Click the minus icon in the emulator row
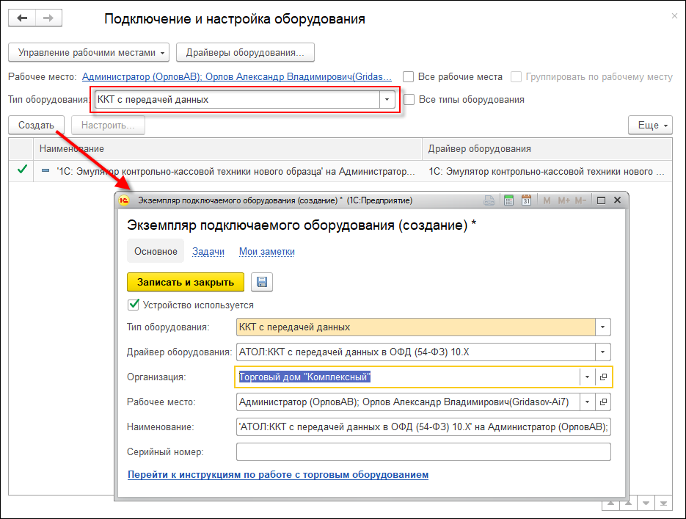 (45, 170)
